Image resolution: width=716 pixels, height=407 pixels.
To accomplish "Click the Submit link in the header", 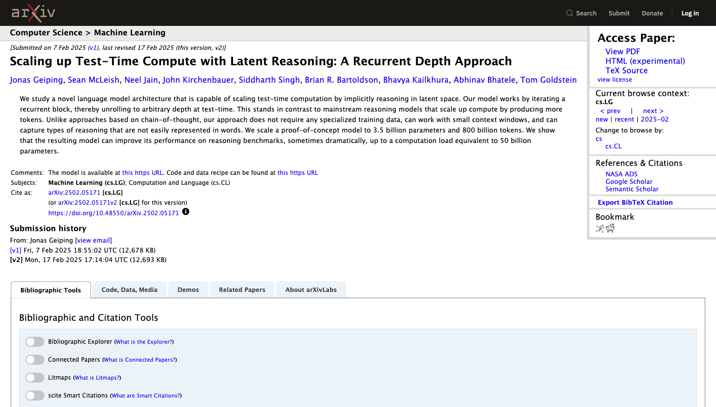I will [x=619, y=13].
